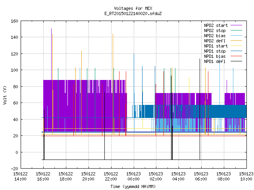The image size is (254, 190).
Task: Click the 'NPD2 start' legend label
Action: pos(216,25)
